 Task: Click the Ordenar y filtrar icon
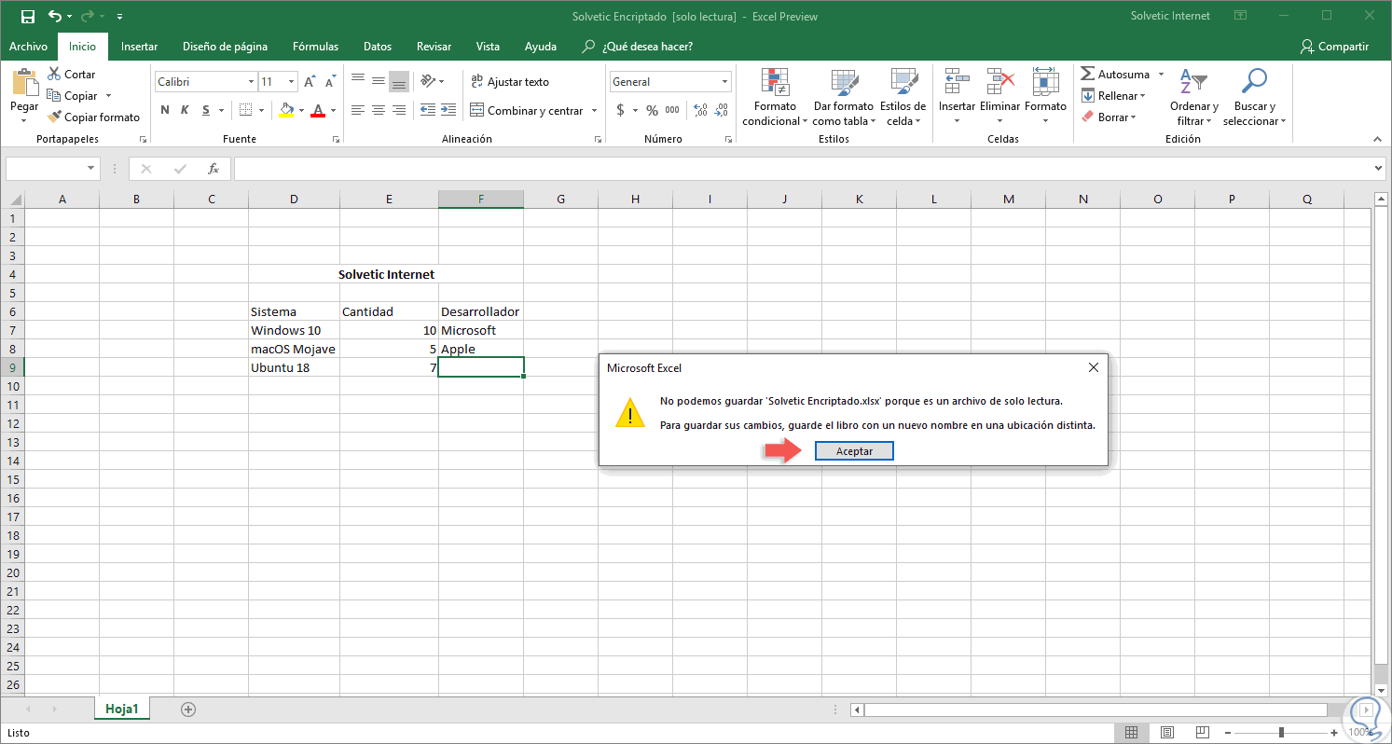(1193, 83)
